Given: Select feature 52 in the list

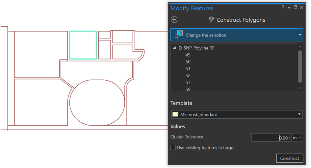Looking at the screenshot, I should coord(188,76).
